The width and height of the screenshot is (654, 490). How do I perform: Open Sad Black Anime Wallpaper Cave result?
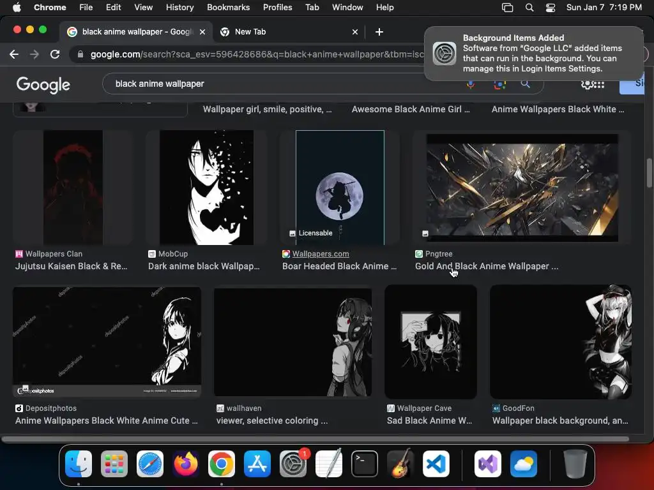pyautogui.click(x=429, y=421)
